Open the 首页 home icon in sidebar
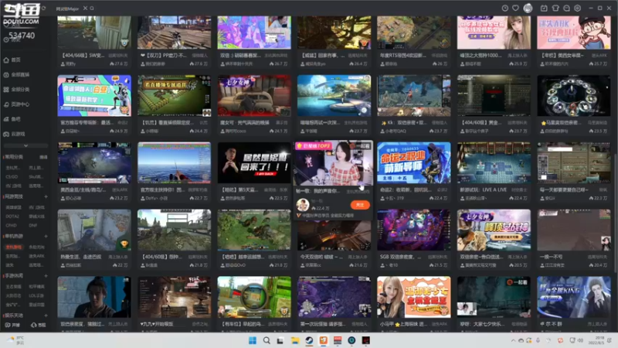618x348 pixels. 6,60
